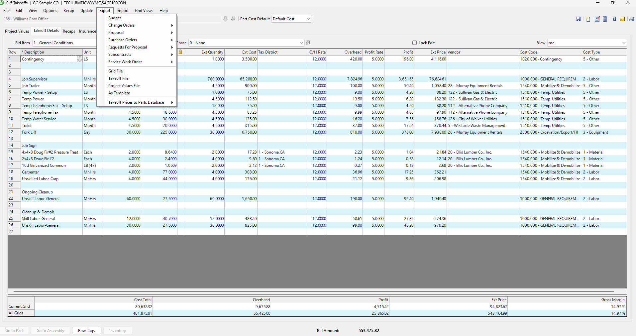Select Takeoff File in Export menu

pos(118,78)
